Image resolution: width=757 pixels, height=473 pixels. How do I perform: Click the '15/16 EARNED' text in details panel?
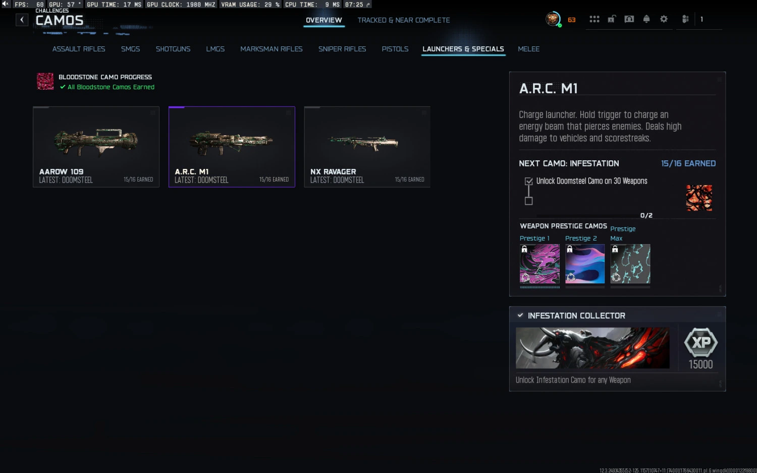point(688,163)
